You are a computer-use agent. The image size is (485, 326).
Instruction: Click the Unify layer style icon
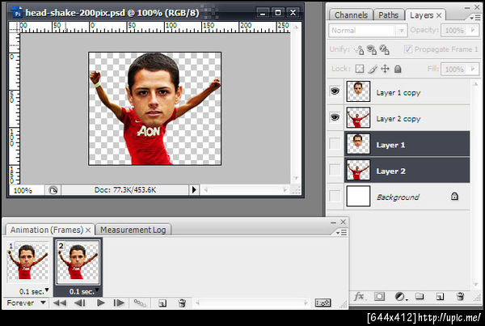click(384, 50)
